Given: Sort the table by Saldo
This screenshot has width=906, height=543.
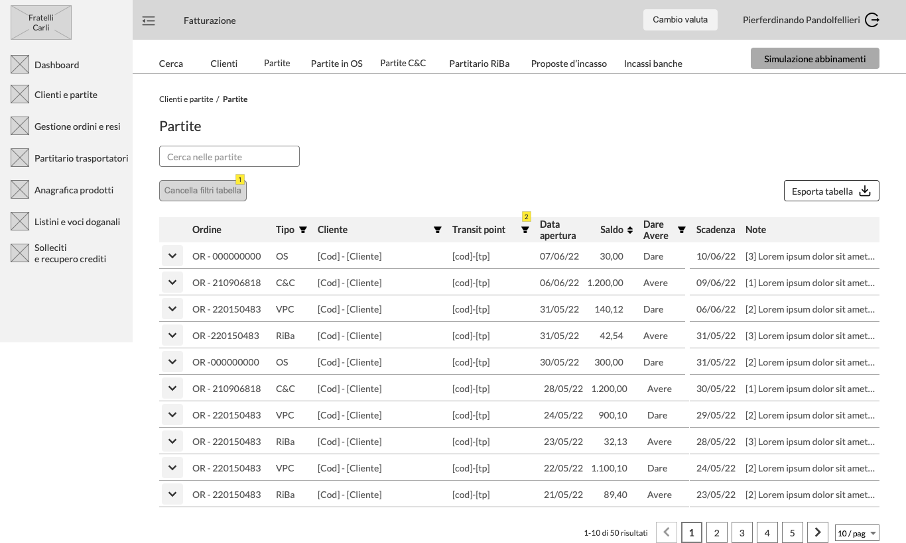Looking at the screenshot, I should pos(630,230).
